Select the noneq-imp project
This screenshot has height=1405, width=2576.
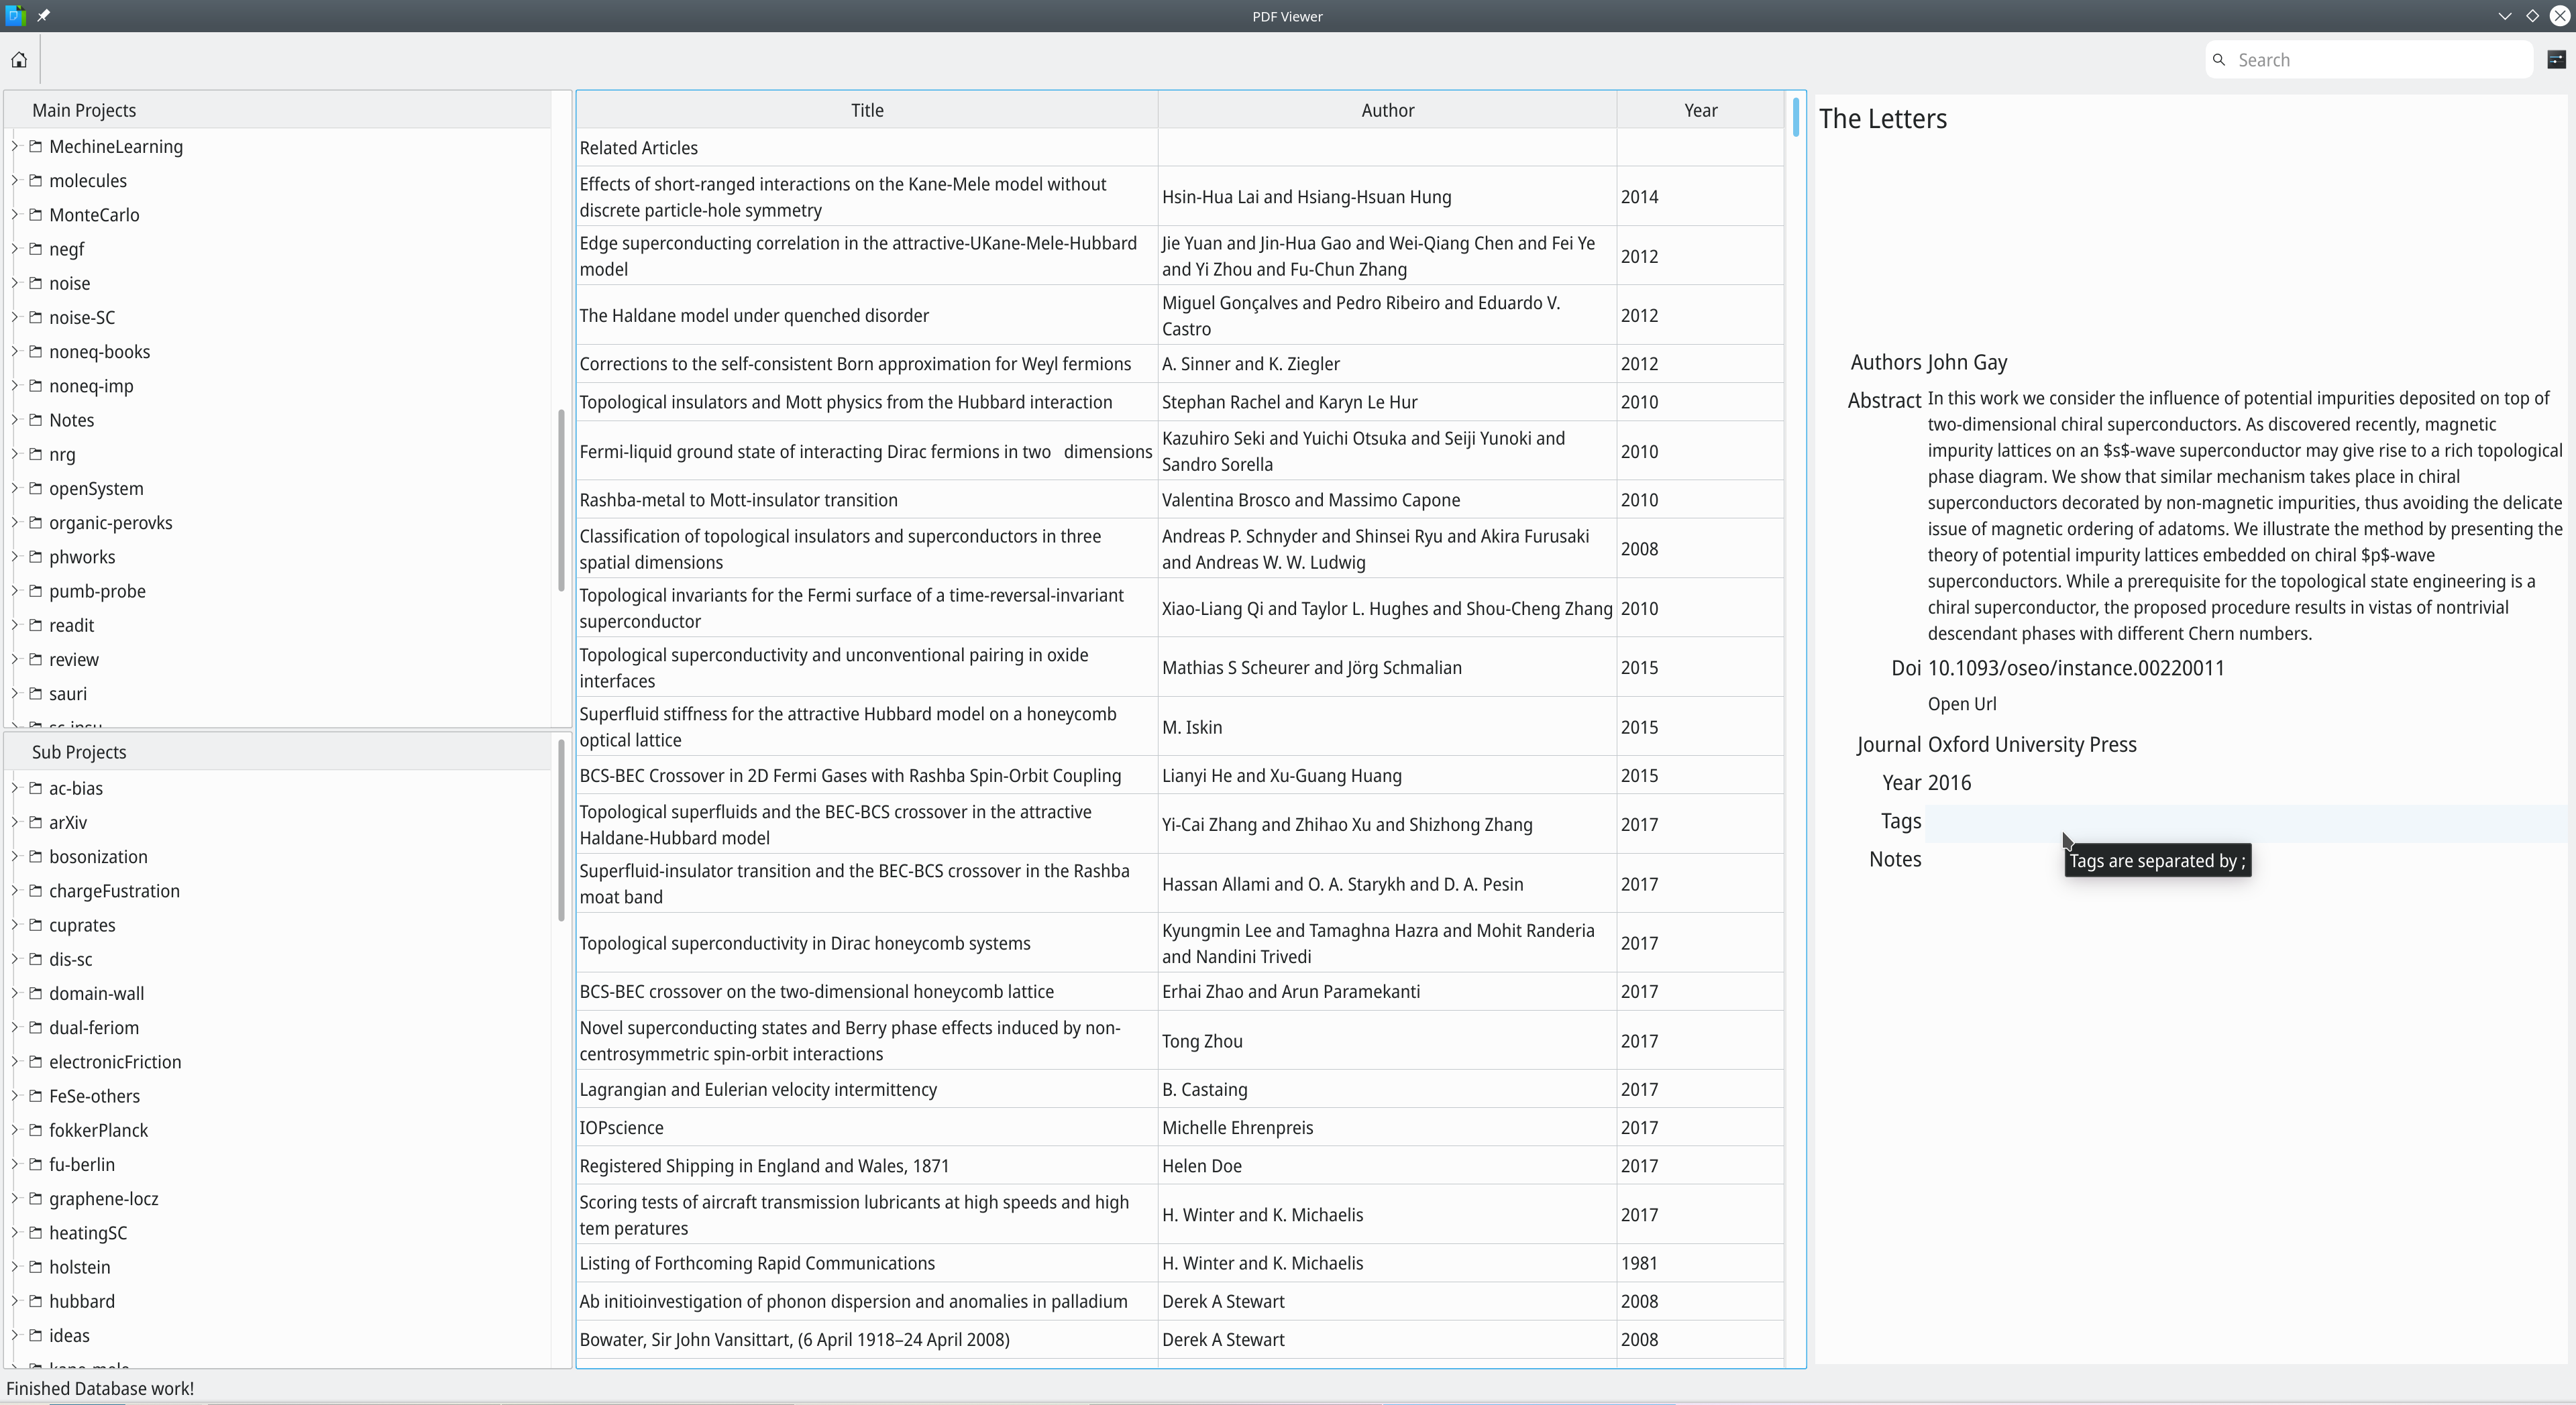tap(91, 386)
